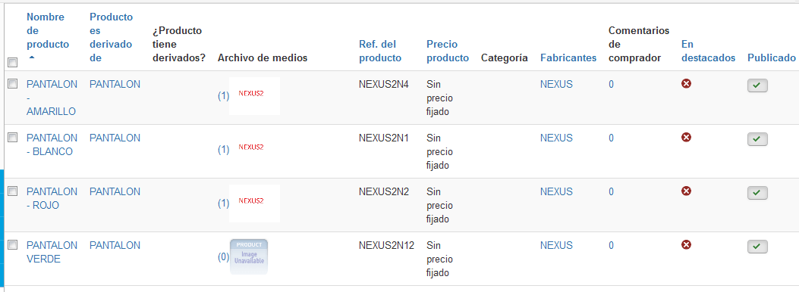Open NEXUS manufacturer link in first row
This screenshot has width=799, height=292.
pyautogui.click(x=556, y=84)
